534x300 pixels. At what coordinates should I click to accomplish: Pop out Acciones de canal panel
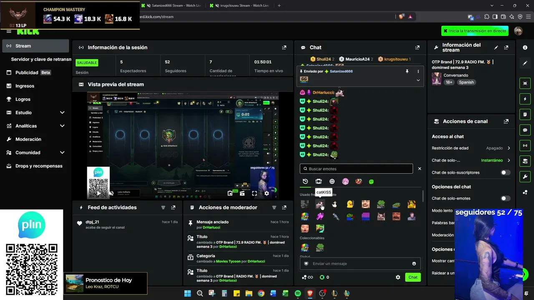tap(506, 121)
